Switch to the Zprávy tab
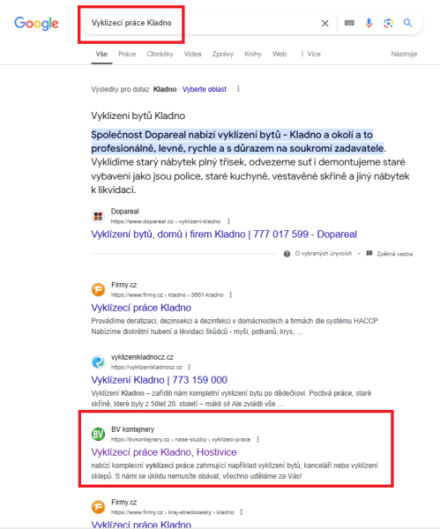440x529 pixels. coord(223,54)
